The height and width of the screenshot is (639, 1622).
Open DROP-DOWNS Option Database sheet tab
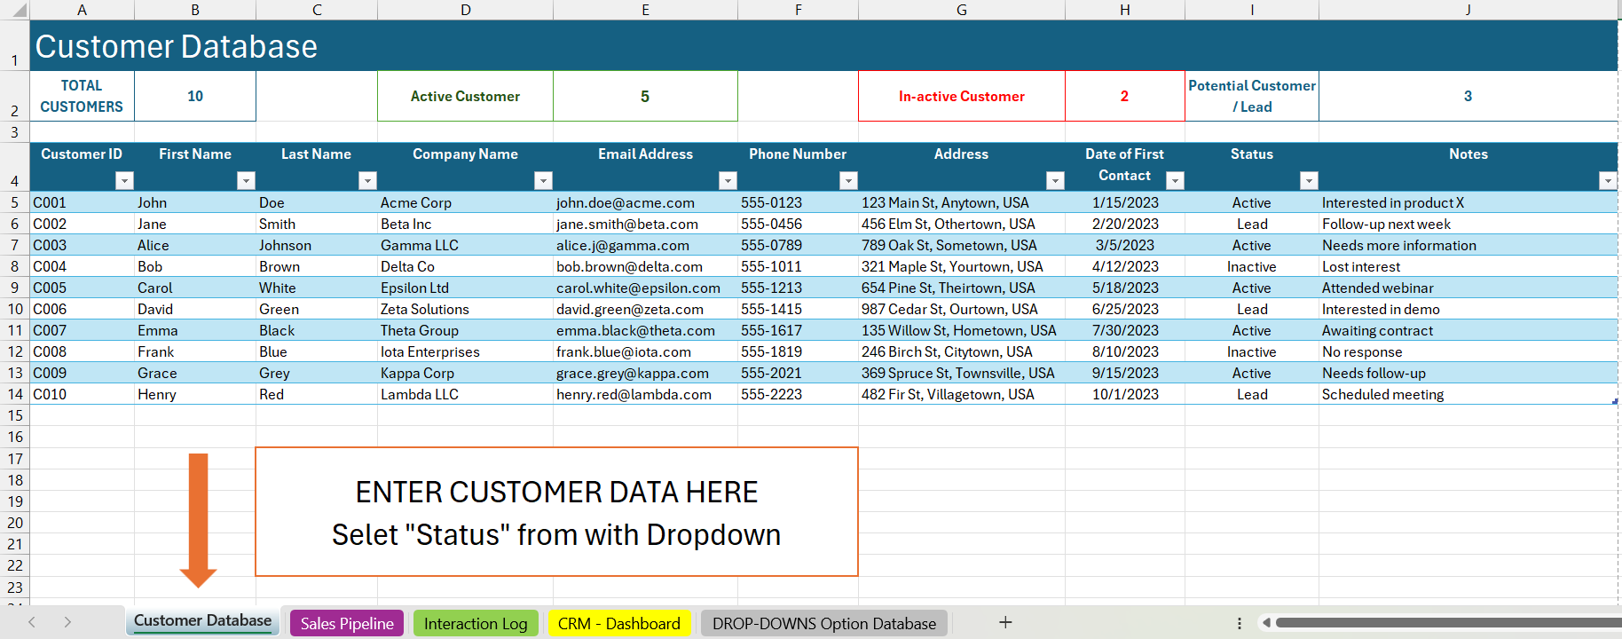824,623
